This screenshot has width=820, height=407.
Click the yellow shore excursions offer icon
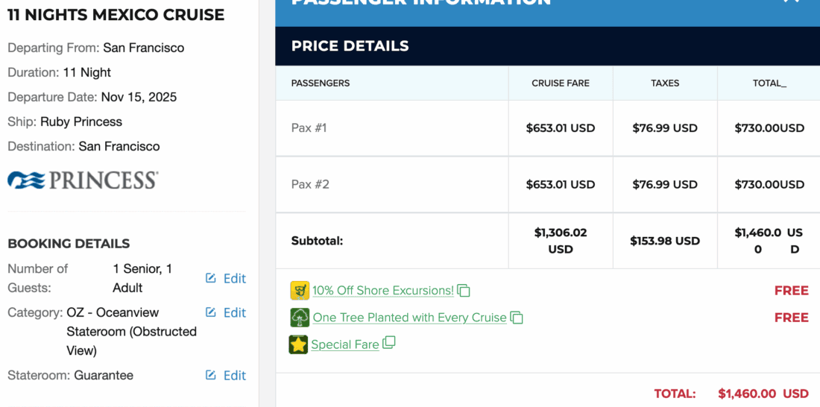click(x=300, y=291)
